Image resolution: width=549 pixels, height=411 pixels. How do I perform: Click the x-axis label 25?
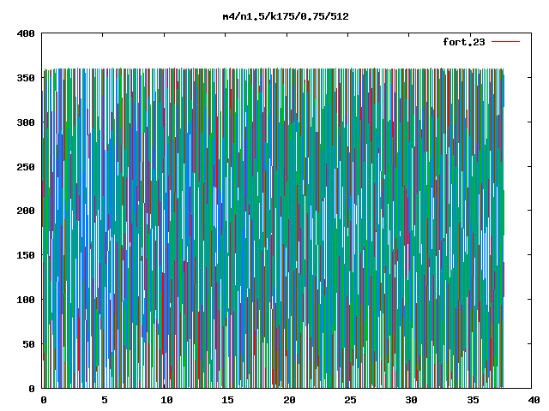tap(350, 400)
